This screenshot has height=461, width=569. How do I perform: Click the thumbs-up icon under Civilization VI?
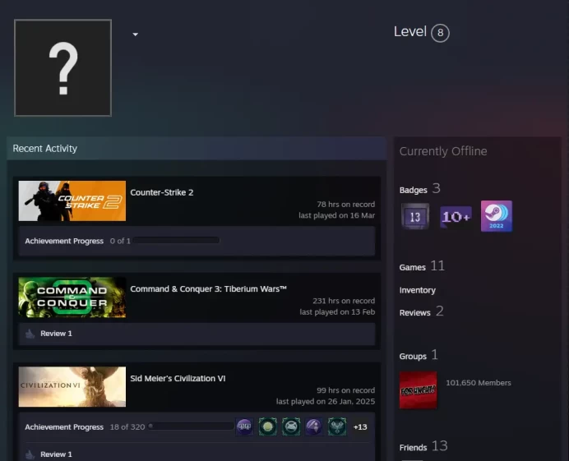pyautogui.click(x=30, y=454)
